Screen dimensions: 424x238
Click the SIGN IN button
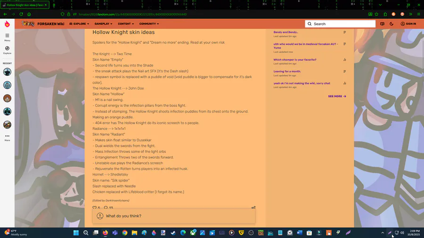click(x=408, y=24)
